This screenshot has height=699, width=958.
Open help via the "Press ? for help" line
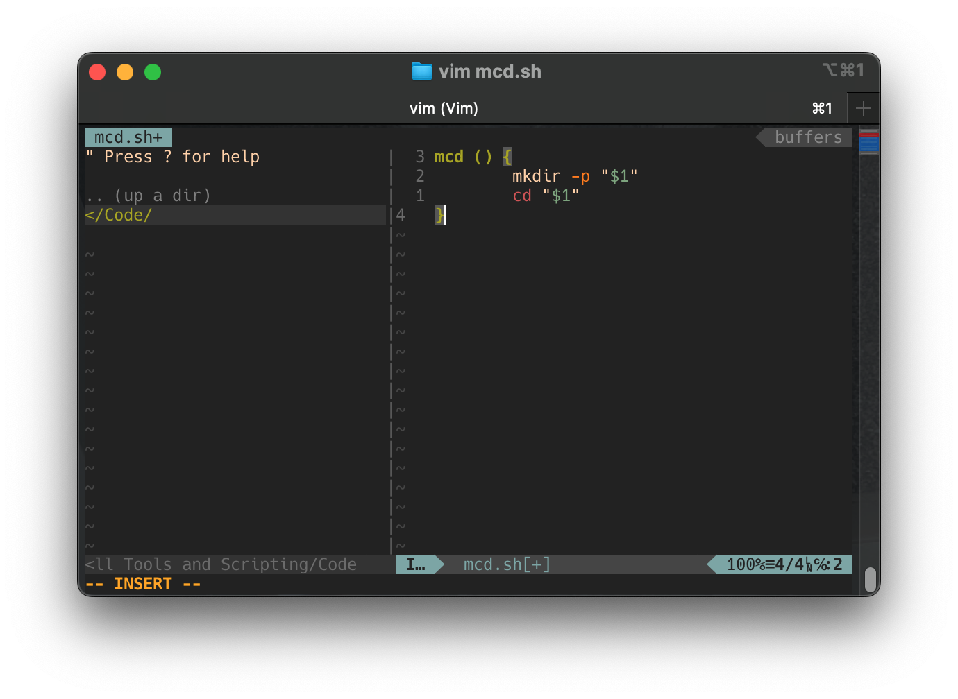tap(173, 157)
